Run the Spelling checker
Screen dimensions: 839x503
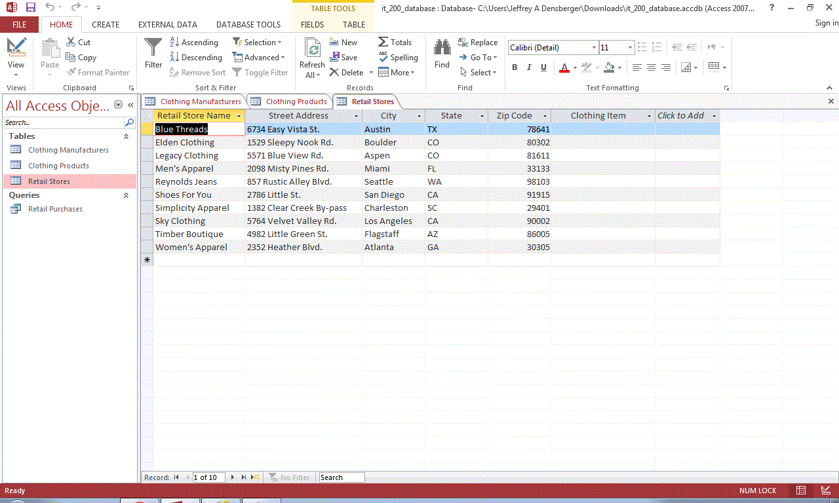tap(398, 57)
